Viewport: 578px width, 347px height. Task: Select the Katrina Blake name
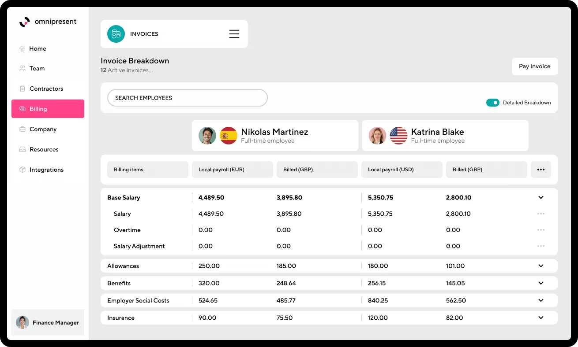pos(437,132)
